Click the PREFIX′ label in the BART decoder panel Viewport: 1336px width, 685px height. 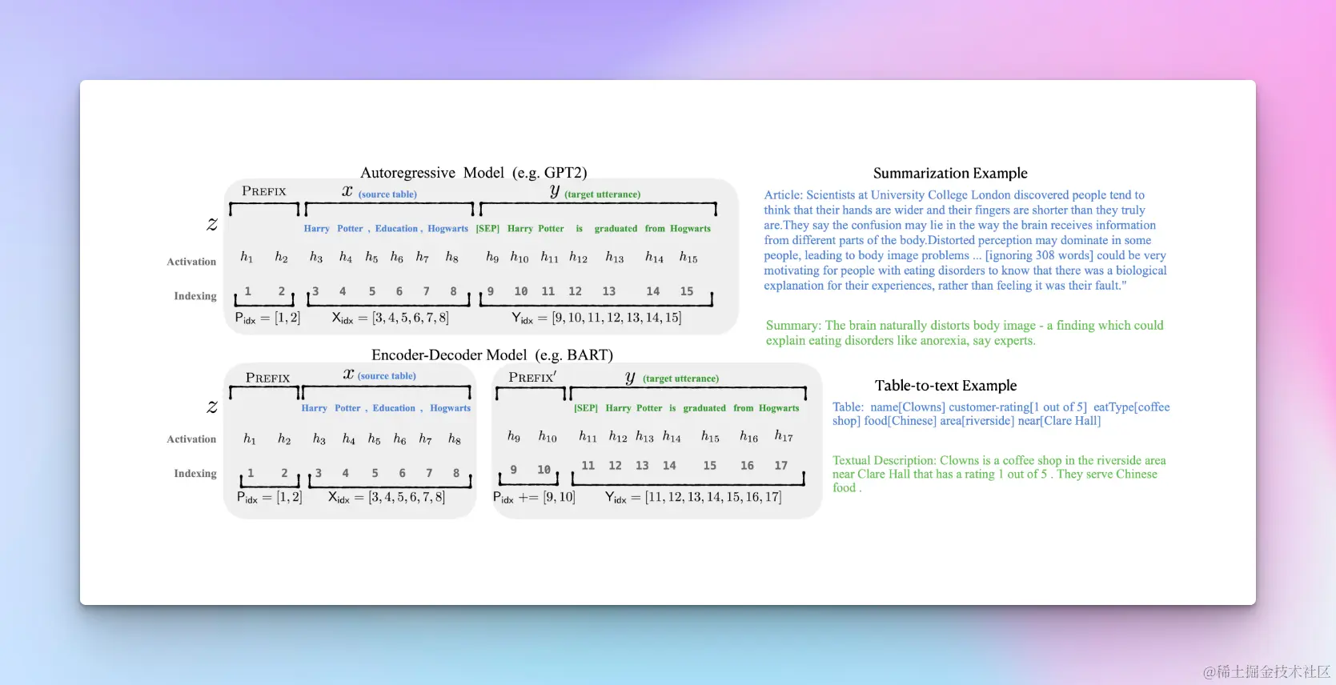[532, 377]
